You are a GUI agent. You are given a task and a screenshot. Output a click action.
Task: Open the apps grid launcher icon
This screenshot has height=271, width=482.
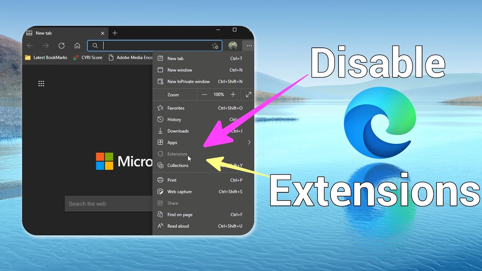(41, 84)
